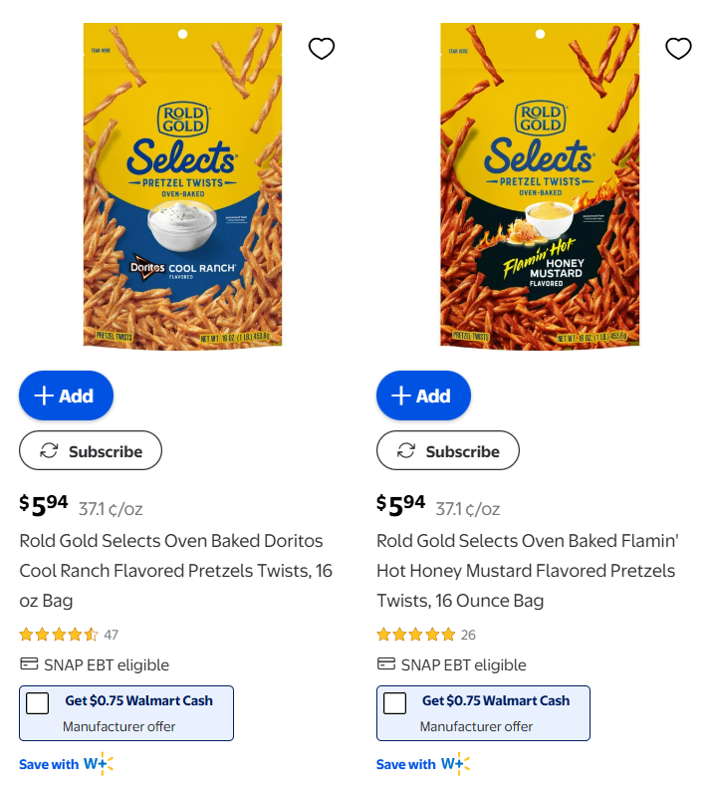This screenshot has width=709, height=789.
Task: Click 47 reviews count for Cool Ranch
Action: [x=112, y=635]
